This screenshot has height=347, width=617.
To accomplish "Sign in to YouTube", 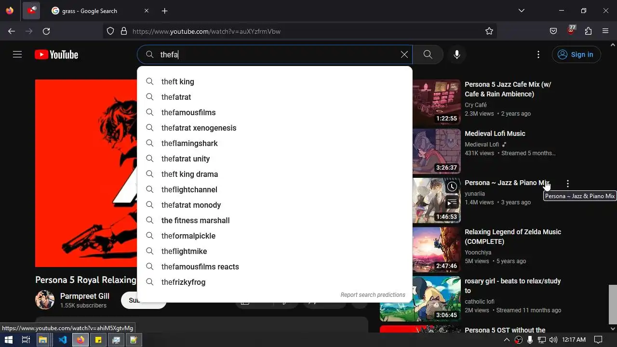I will click(x=576, y=54).
